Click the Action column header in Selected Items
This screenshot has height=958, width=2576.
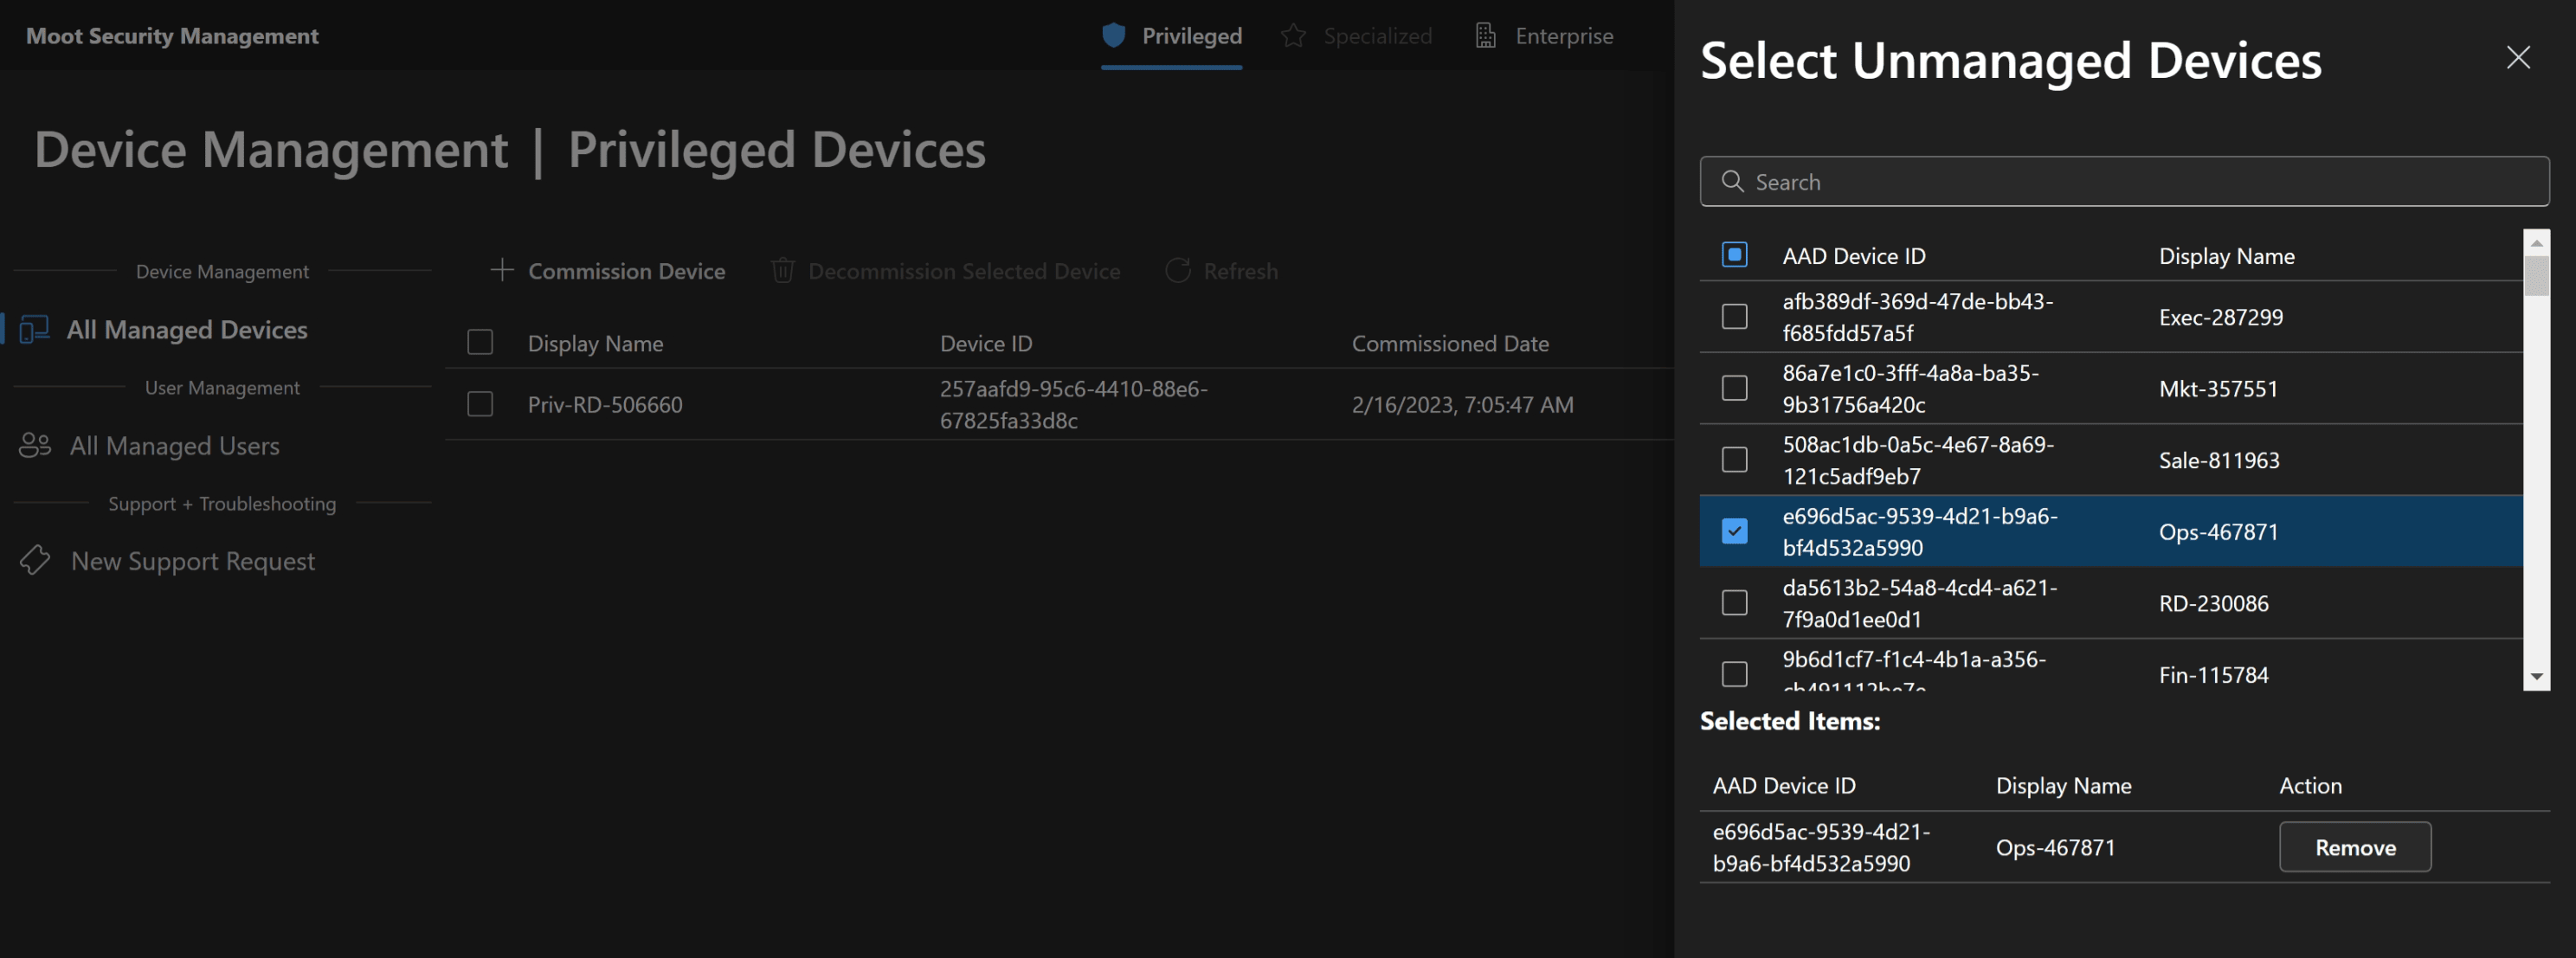tap(2310, 785)
